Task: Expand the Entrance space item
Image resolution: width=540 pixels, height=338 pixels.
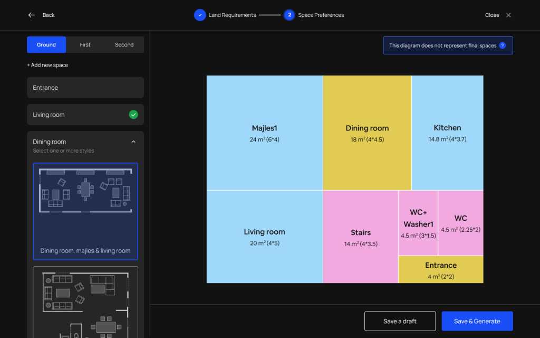Action: (x=85, y=88)
